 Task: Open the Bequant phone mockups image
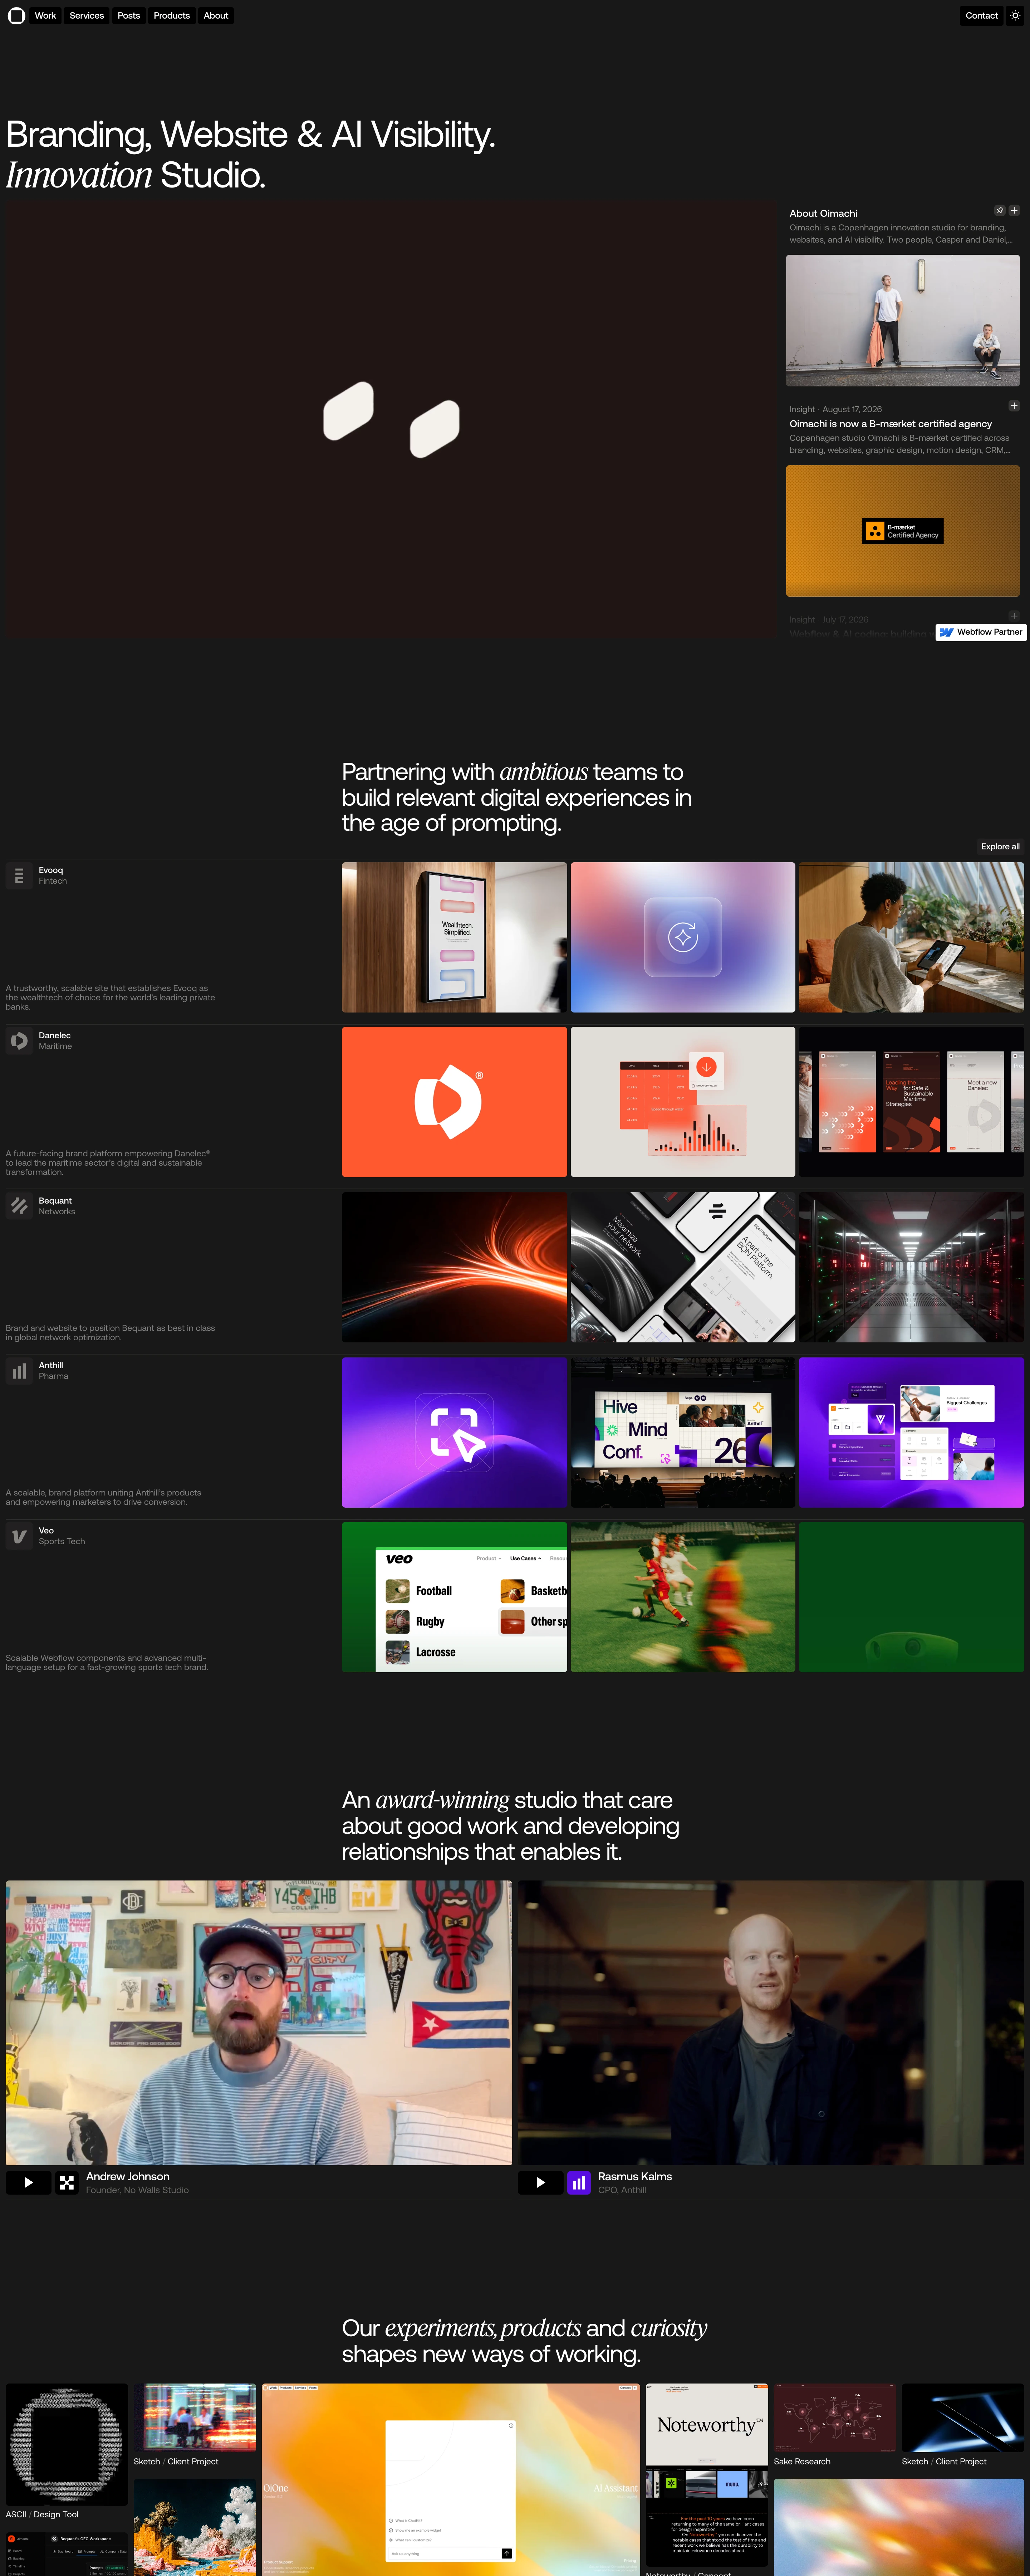(683, 1267)
